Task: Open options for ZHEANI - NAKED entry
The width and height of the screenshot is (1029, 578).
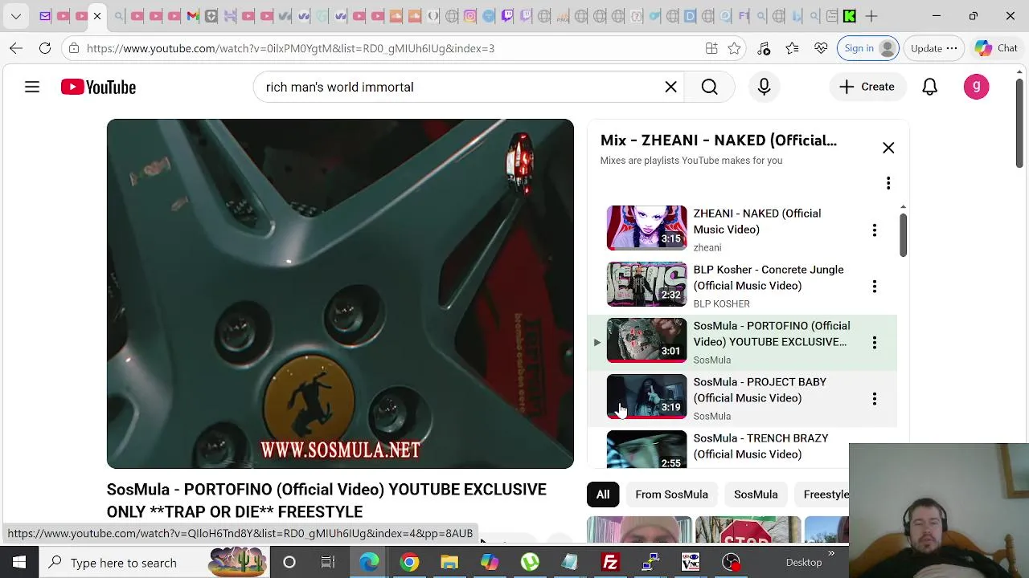Action: tap(875, 230)
